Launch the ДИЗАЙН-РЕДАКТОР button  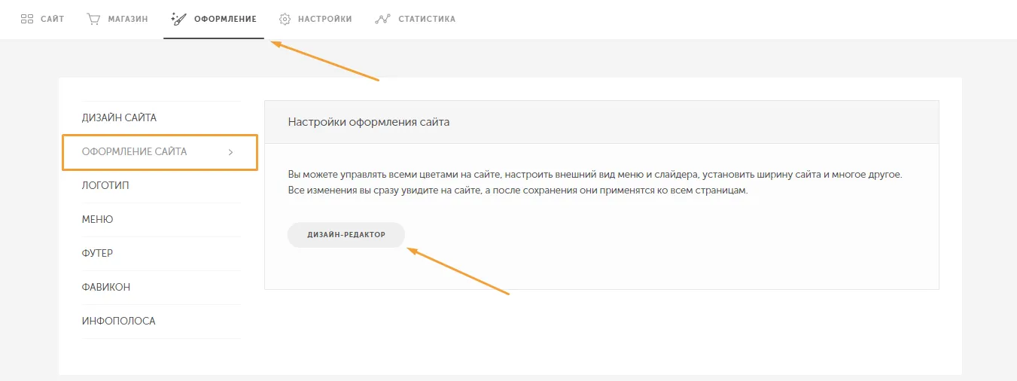[346, 235]
